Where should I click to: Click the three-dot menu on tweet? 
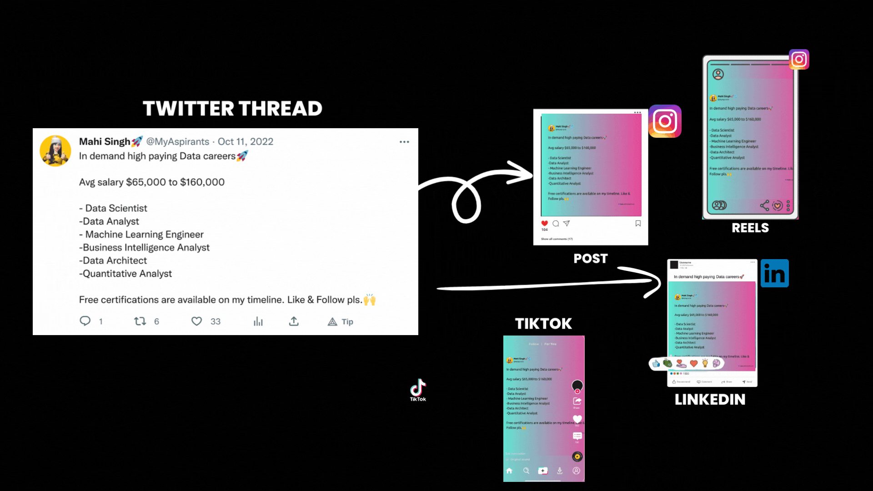[x=404, y=142]
